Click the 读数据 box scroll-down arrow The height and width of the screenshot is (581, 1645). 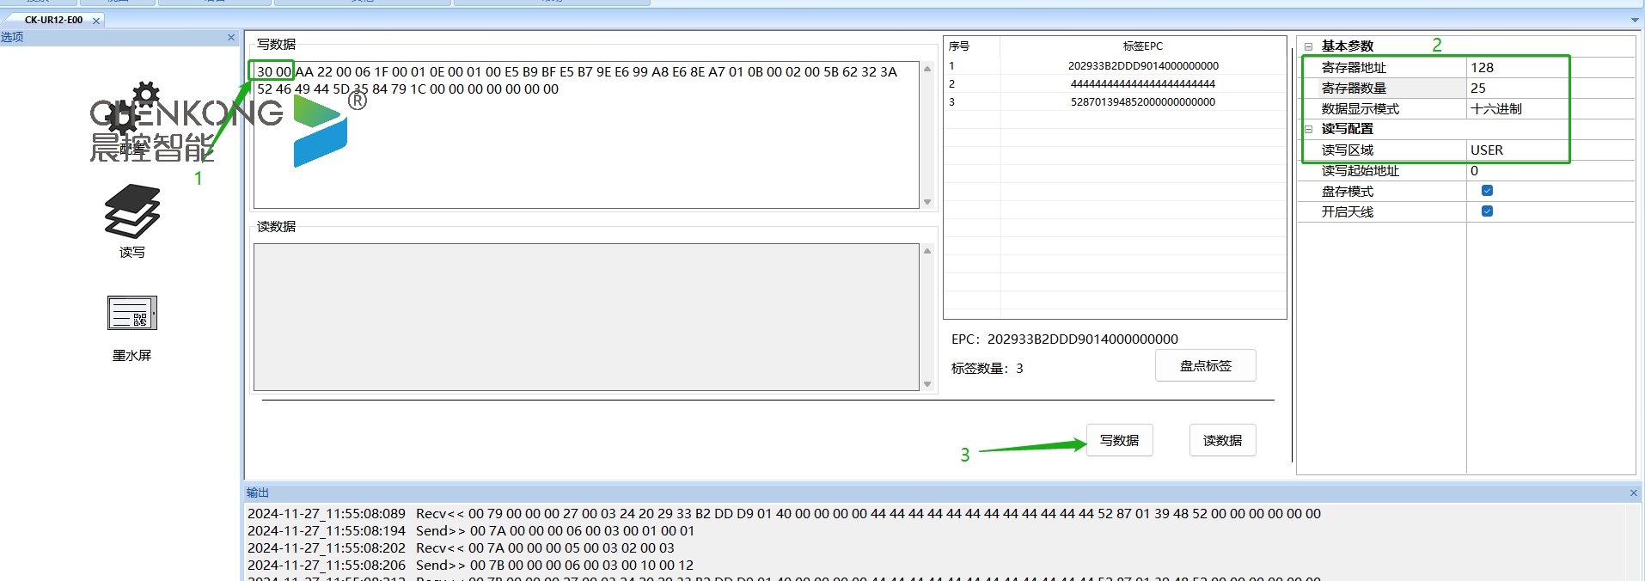pyautogui.click(x=927, y=384)
